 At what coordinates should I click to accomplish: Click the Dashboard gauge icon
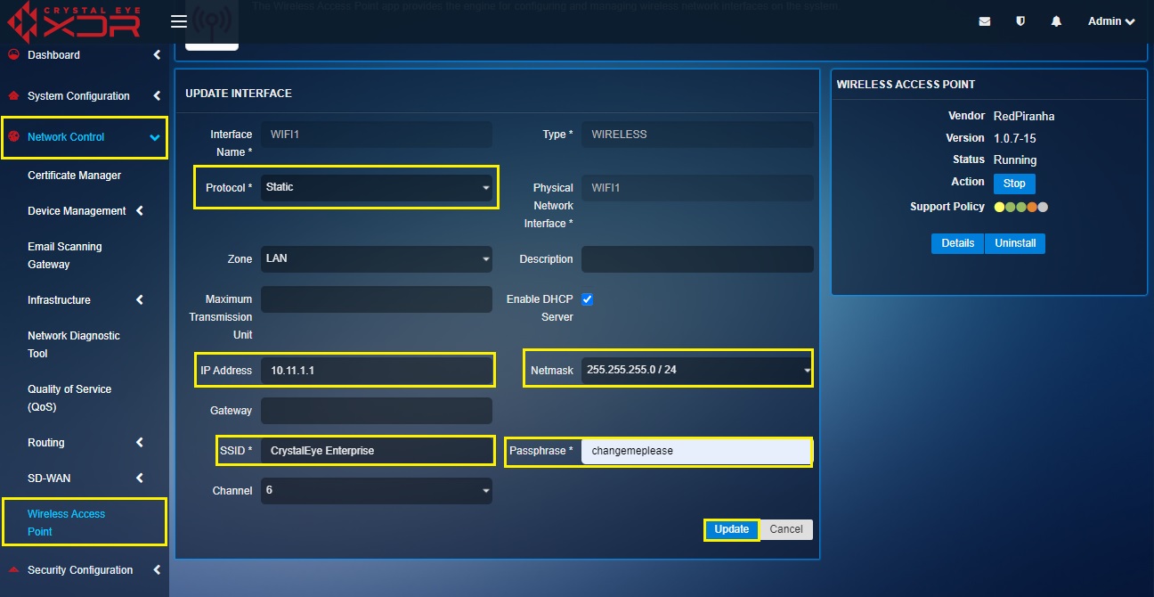click(13, 55)
